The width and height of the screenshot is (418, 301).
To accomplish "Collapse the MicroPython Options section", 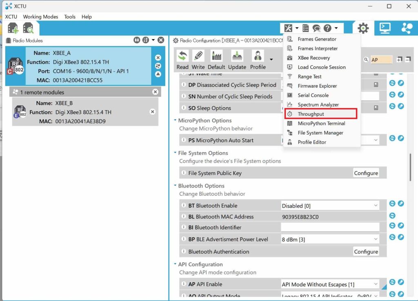I will coord(175,120).
